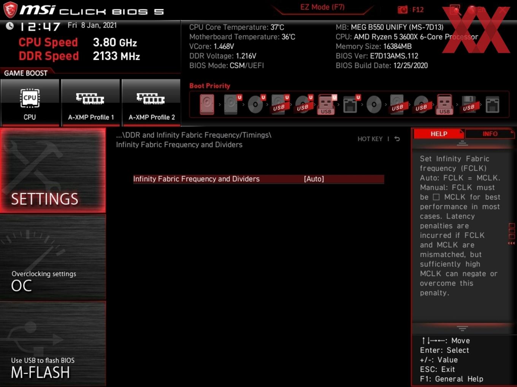Click the MSI Click BIOS 5 logo
This screenshot has height=387, width=517.
(83, 10)
